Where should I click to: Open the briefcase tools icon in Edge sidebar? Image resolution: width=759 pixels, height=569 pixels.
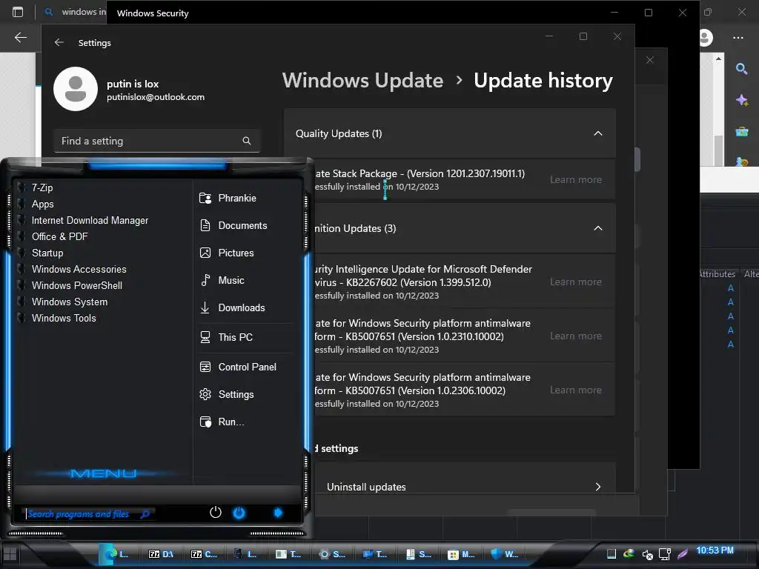741,132
